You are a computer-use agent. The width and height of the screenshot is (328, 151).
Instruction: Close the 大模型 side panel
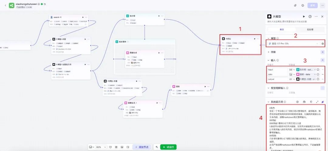pos(322,16)
